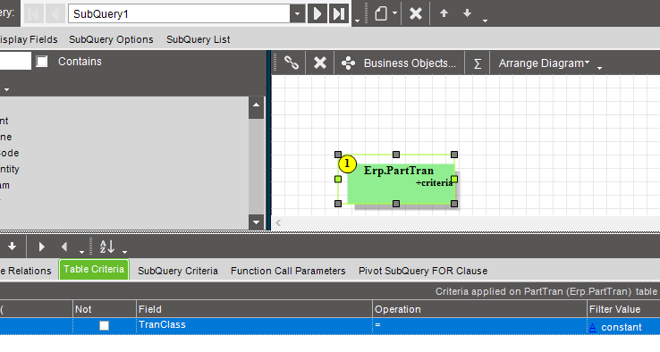
Task: Open the Pivot SubQuery FOR Clause tab
Action: (x=423, y=271)
